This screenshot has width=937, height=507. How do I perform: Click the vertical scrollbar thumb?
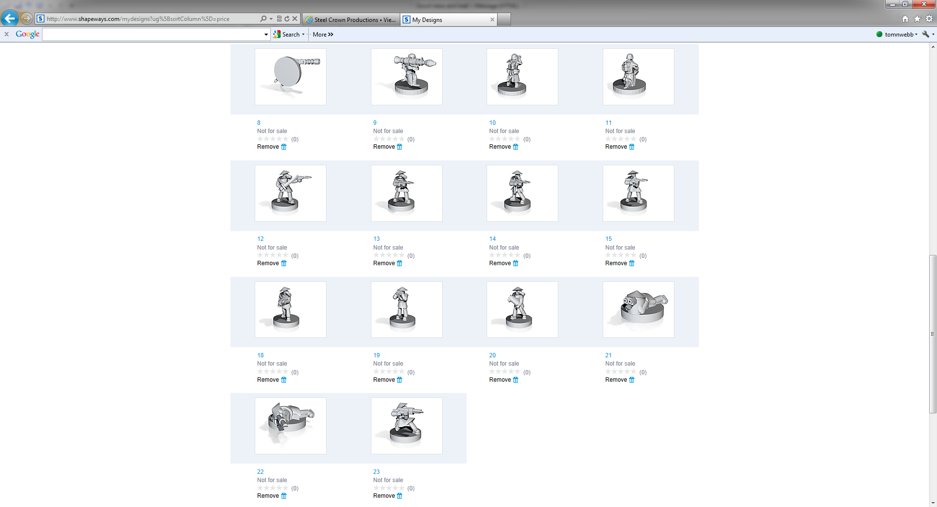click(933, 334)
